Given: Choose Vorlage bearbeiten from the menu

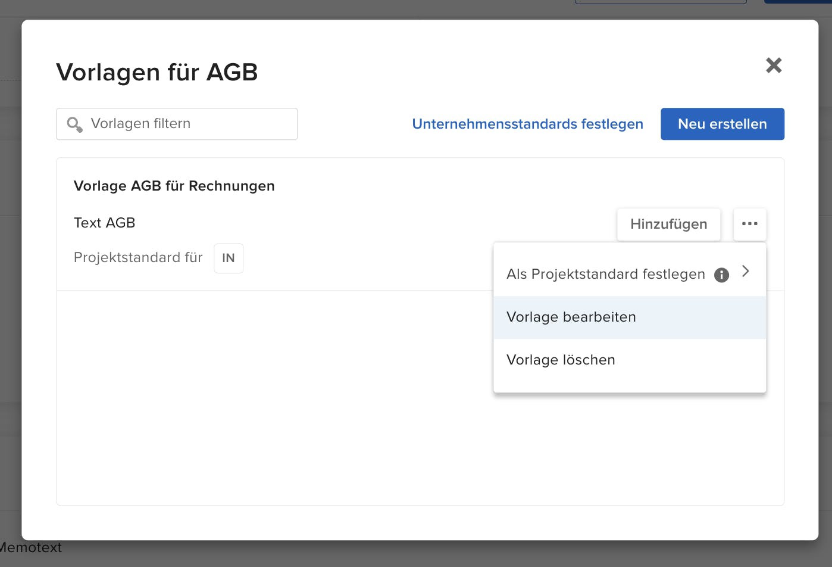Looking at the screenshot, I should [571, 317].
